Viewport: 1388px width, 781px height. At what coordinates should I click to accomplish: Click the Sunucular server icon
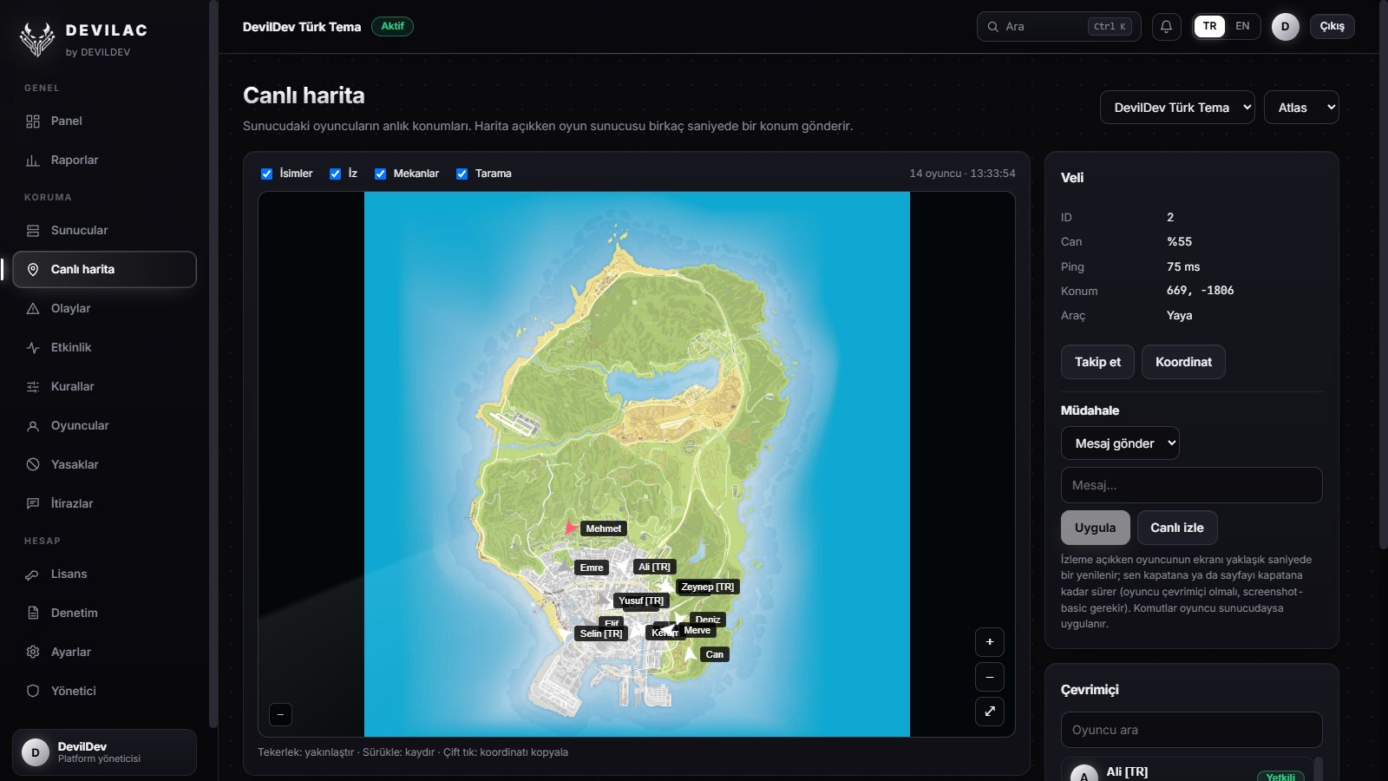[x=33, y=231]
